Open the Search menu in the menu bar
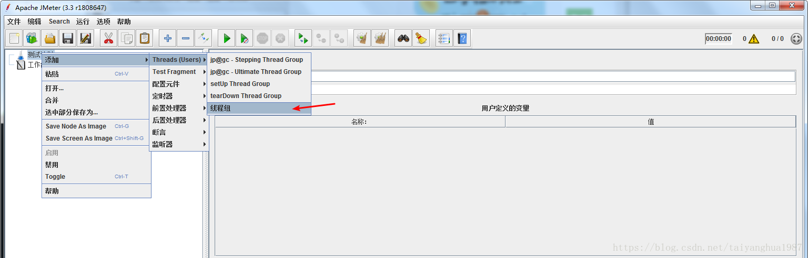This screenshot has height=258, width=808. click(x=59, y=21)
